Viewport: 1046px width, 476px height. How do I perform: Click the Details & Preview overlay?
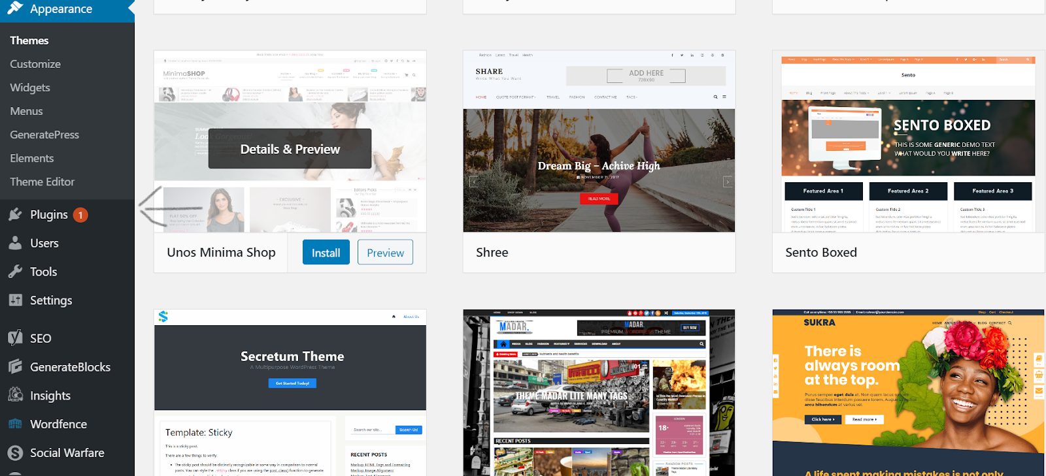coord(290,149)
